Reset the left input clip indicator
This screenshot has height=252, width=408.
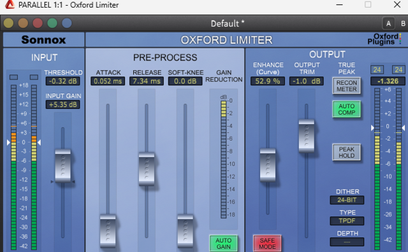[x=13, y=77]
